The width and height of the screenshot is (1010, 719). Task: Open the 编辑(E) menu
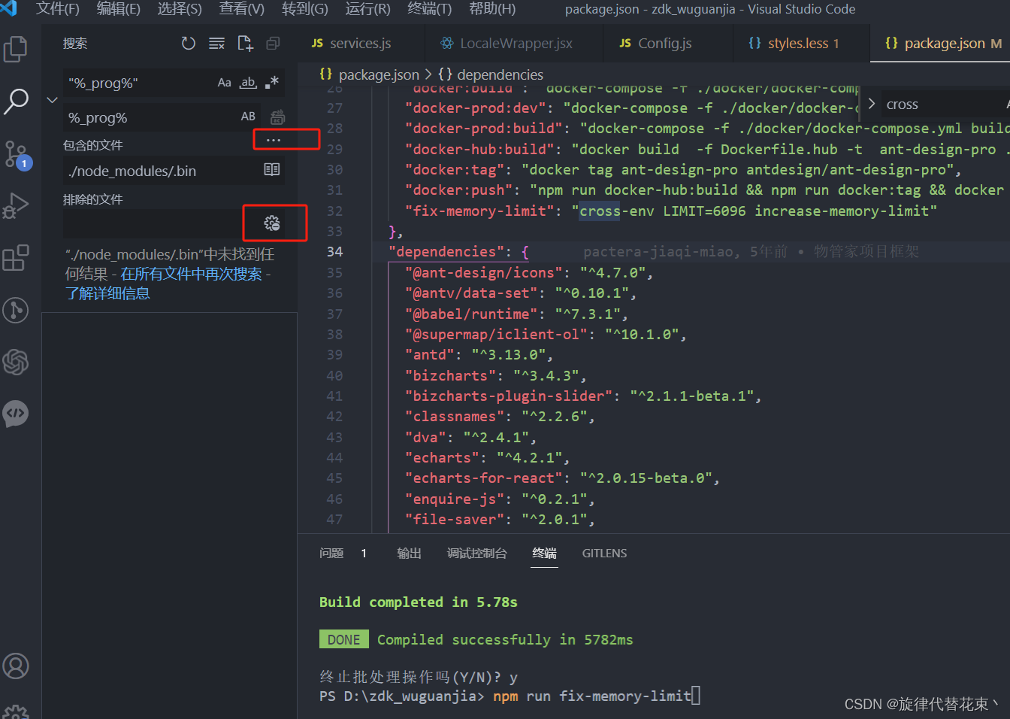pyautogui.click(x=118, y=9)
